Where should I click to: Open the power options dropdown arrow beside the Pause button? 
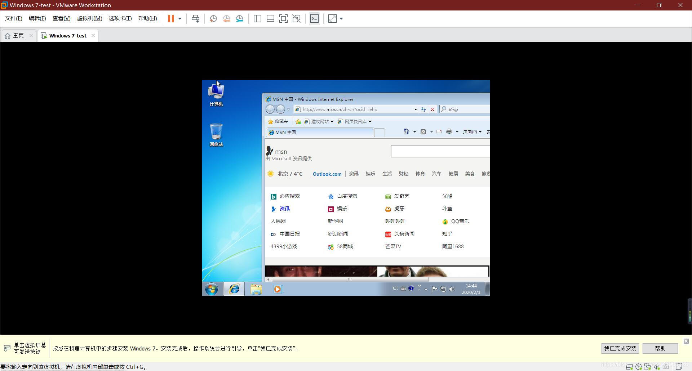[x=180, y=18]
